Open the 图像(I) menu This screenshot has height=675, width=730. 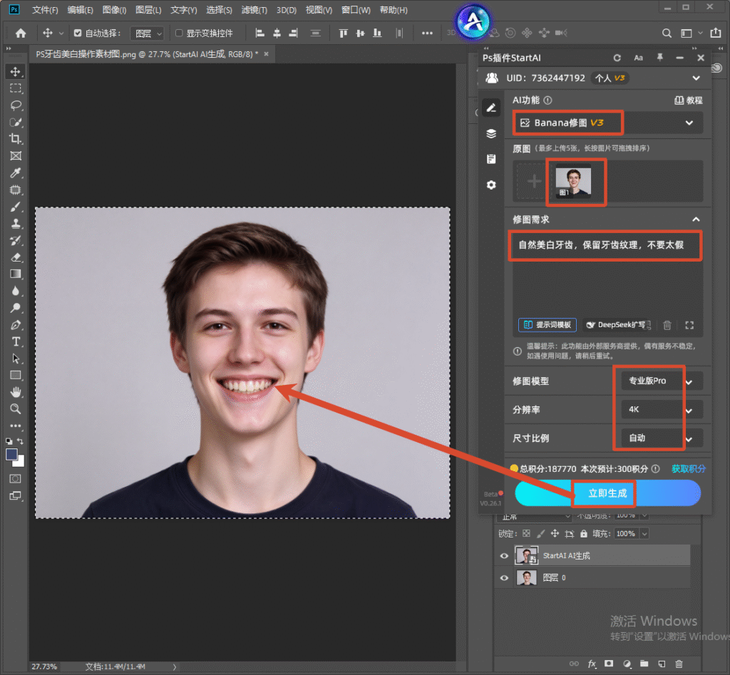click(115, 10)
